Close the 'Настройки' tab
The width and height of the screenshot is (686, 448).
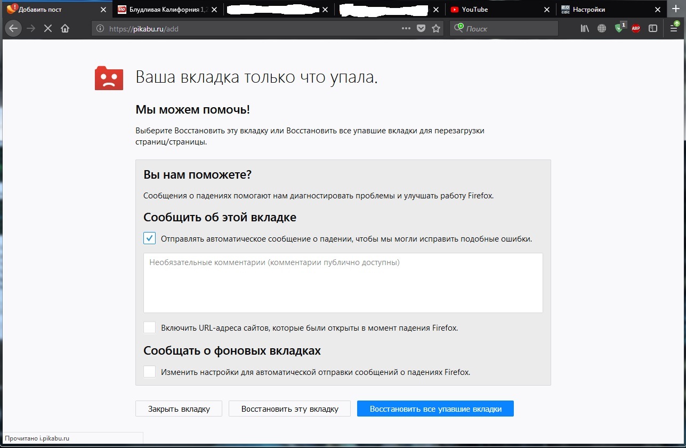[x=658, y=10]
